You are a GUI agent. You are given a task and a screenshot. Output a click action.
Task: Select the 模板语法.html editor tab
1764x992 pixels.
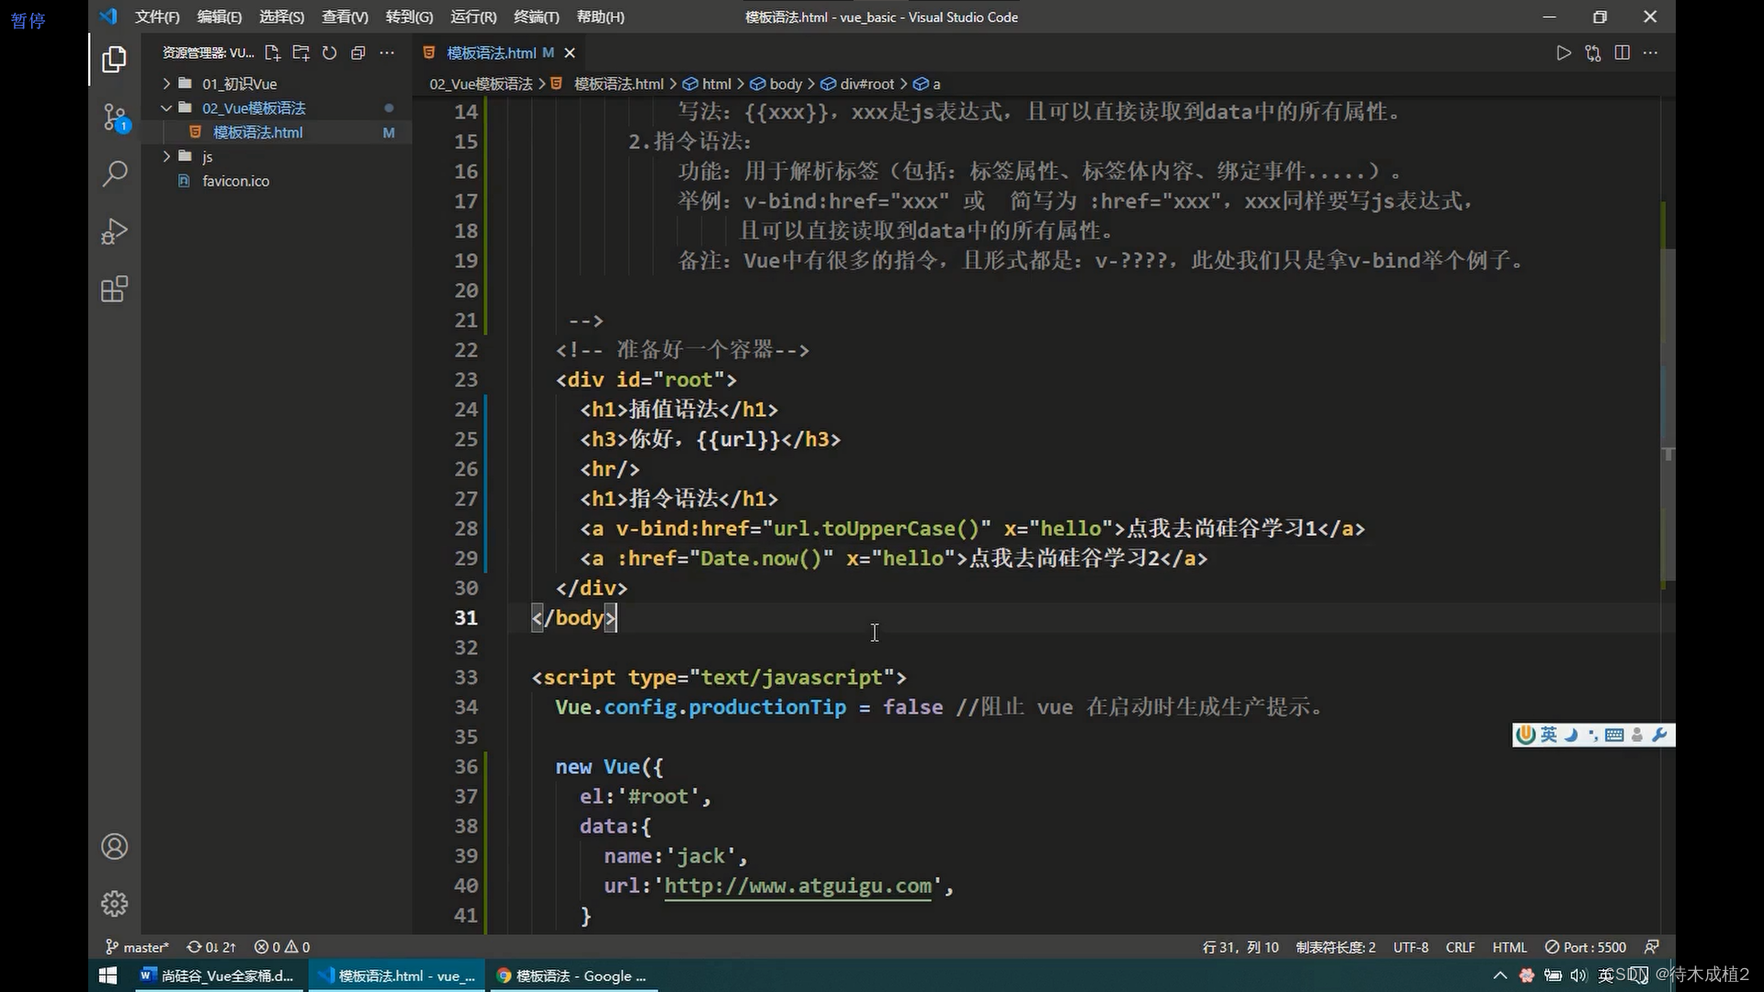(499, 53)
